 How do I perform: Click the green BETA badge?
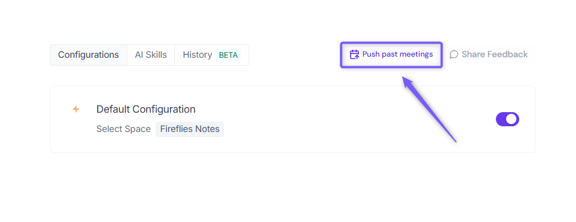pos(228,55)
